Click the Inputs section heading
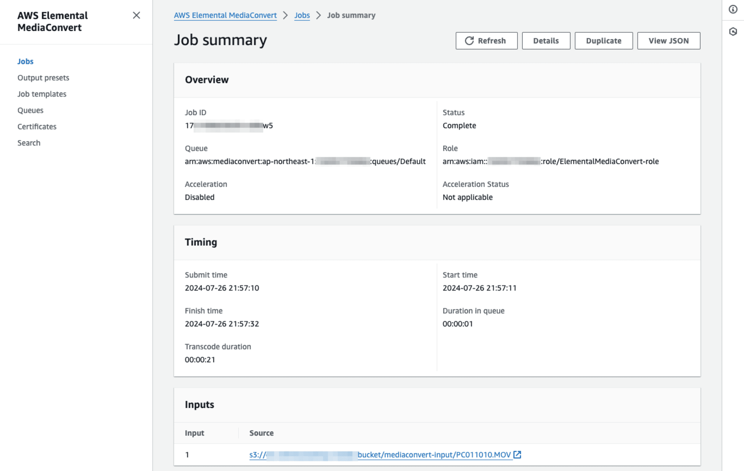Screen dimensions: 744x471 (199, 404)
